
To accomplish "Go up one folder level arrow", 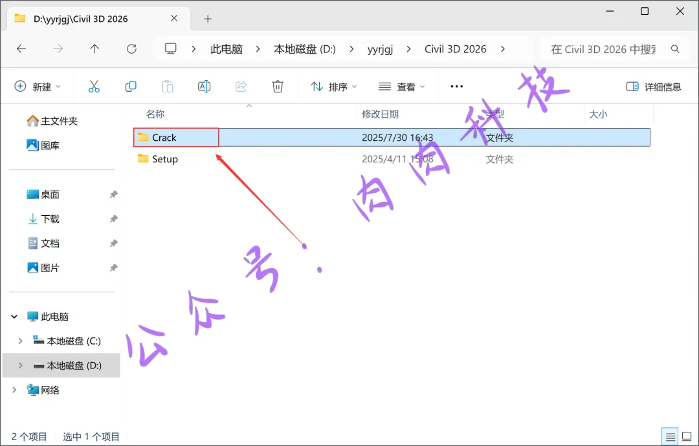I will [94, 49].
